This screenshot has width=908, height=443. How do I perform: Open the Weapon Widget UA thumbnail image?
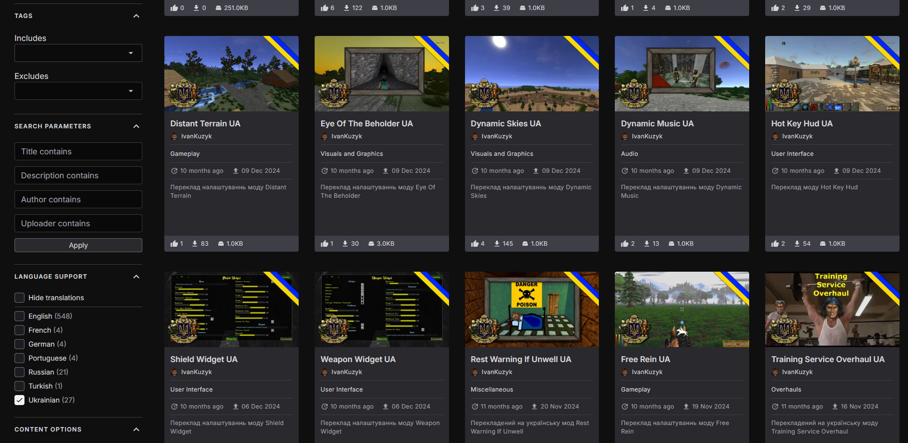click(x=382, y=309)
